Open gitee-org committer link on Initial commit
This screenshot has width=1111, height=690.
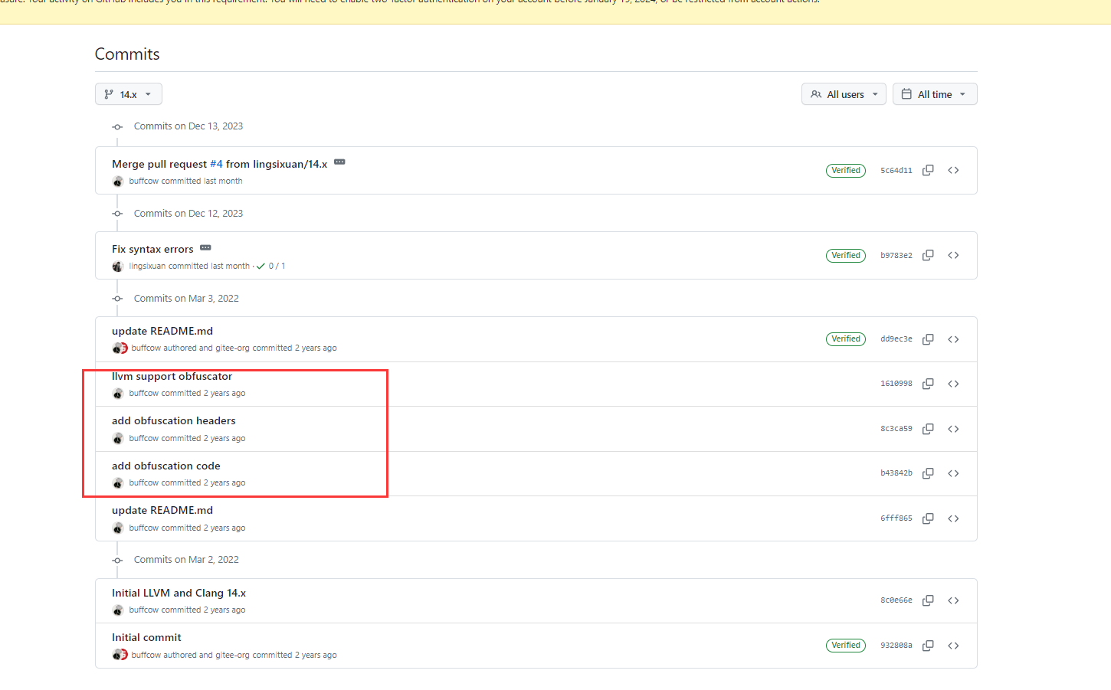click(232, 656)
